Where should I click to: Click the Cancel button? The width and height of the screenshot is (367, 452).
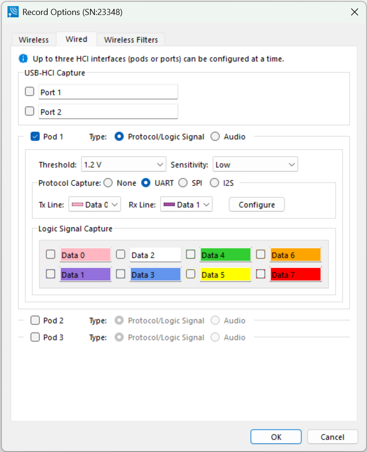coord(332,437)
